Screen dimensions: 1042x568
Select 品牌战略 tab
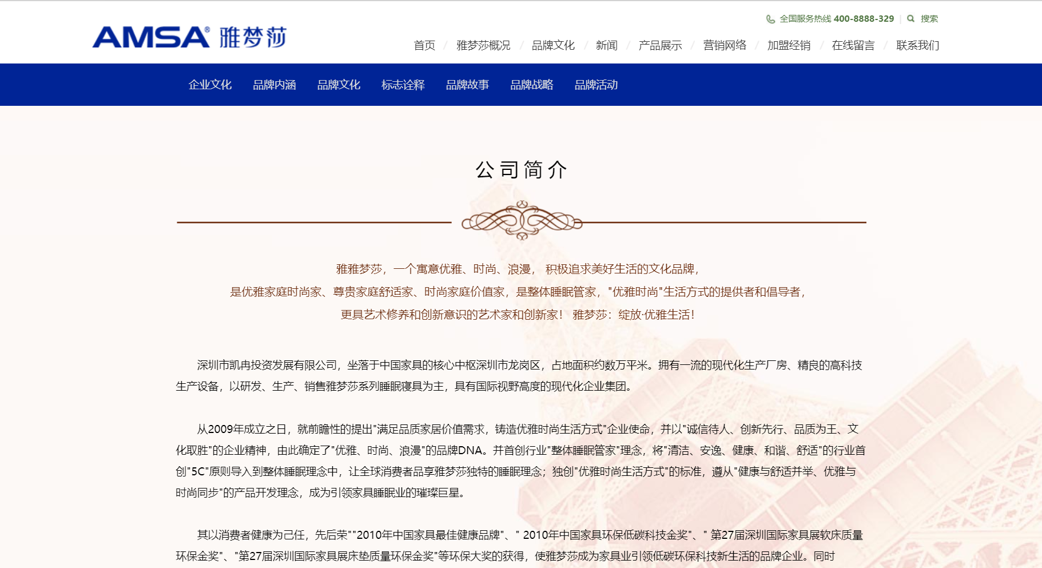532,85
